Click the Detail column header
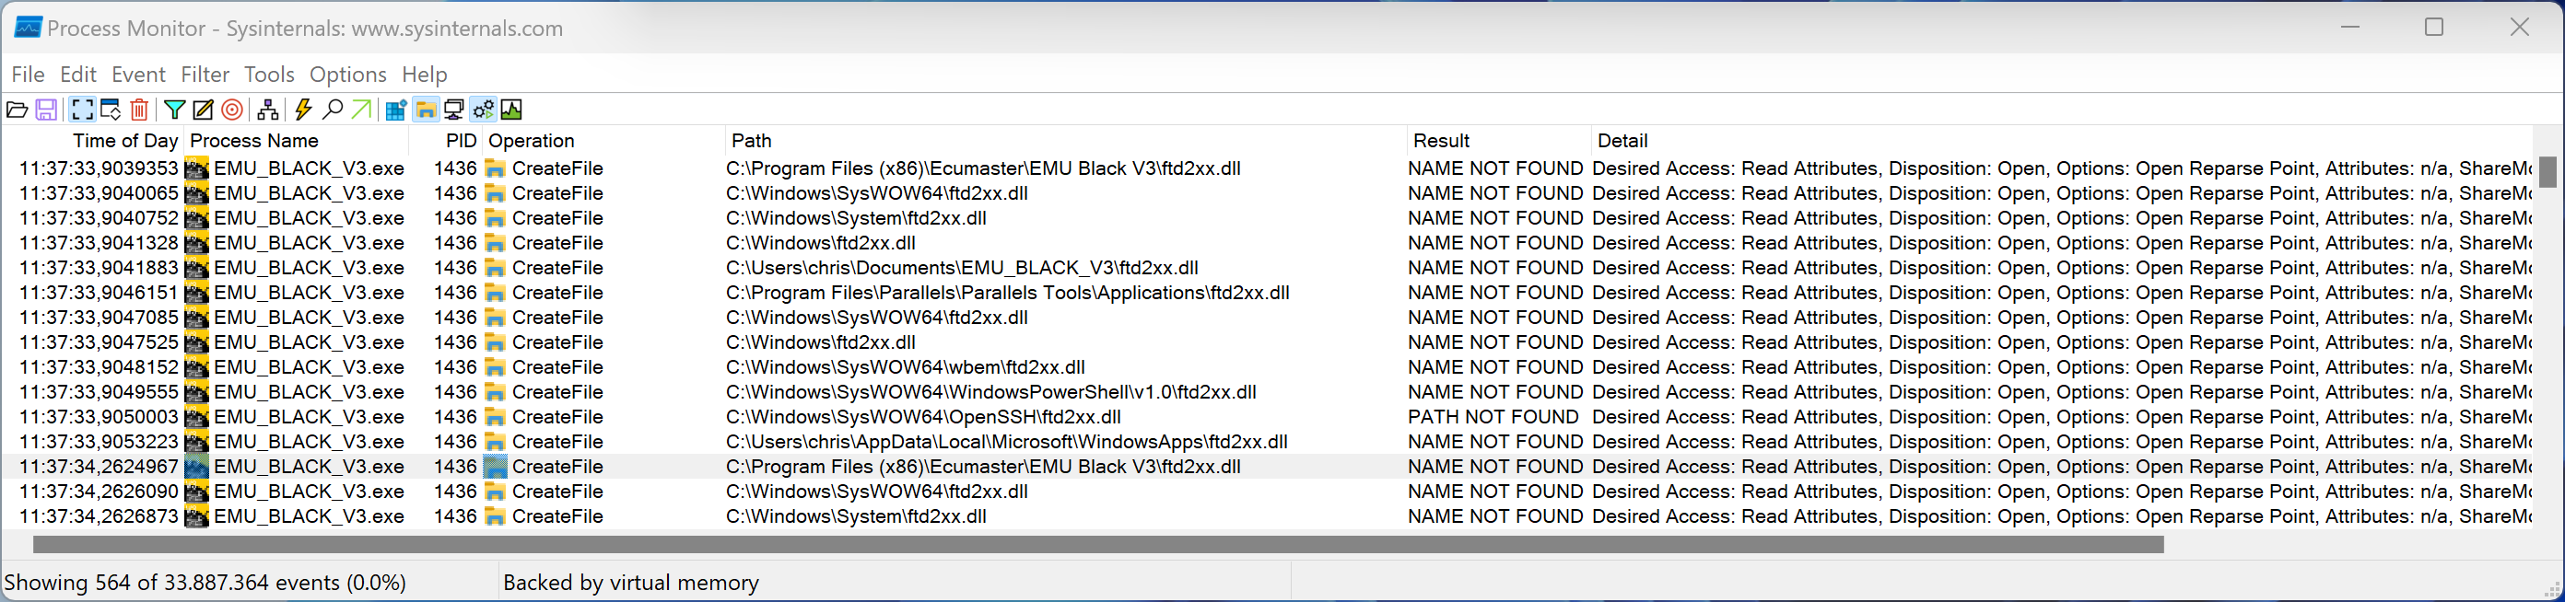Screen dimensions: 2565x602 (2061, 142)
